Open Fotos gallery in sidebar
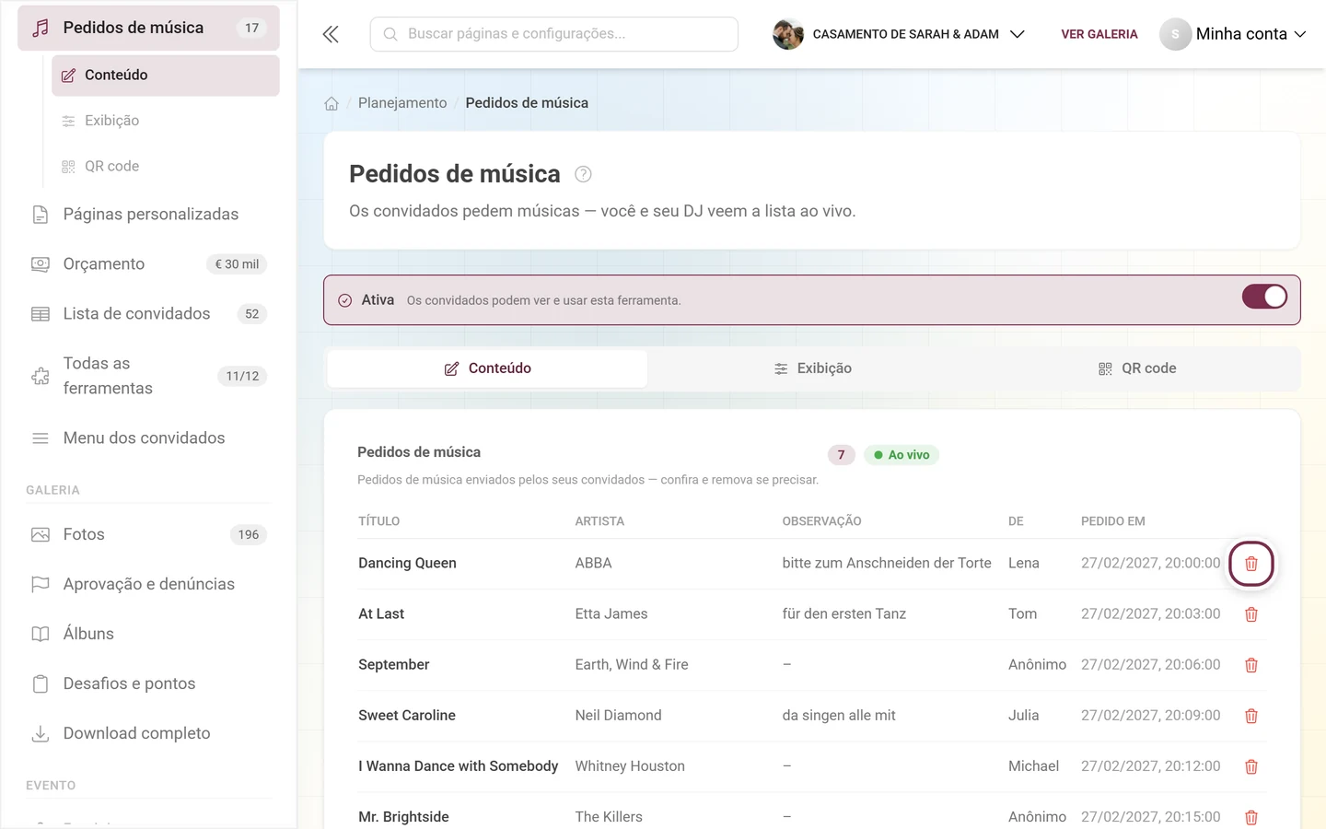This screenshot has height=829, width=1326. [148, 534]
